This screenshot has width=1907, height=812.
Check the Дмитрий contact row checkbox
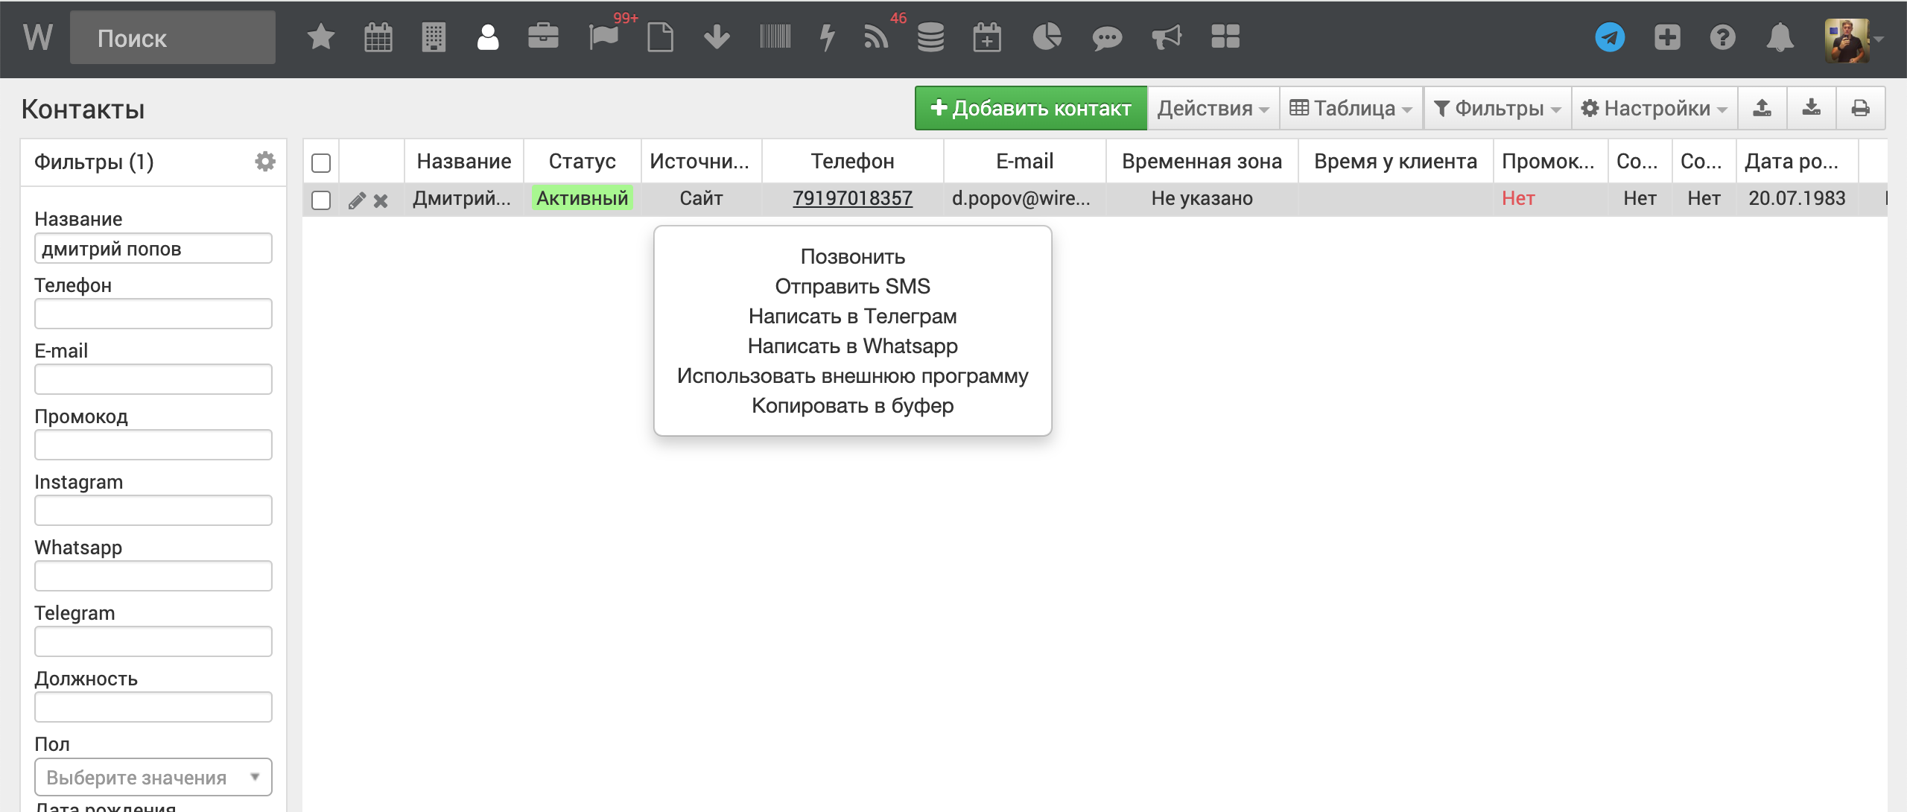point(321,200)
